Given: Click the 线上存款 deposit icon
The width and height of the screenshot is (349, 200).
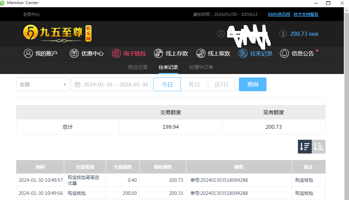Looking at the screenshot, I should coord(158,53).
